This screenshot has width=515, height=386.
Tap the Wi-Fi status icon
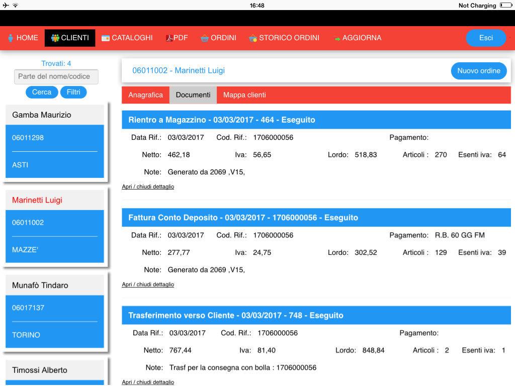(15, 5)
